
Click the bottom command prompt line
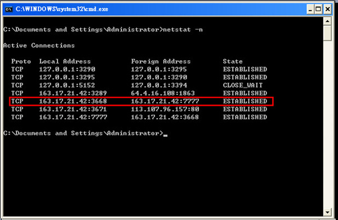coord(86,133)
